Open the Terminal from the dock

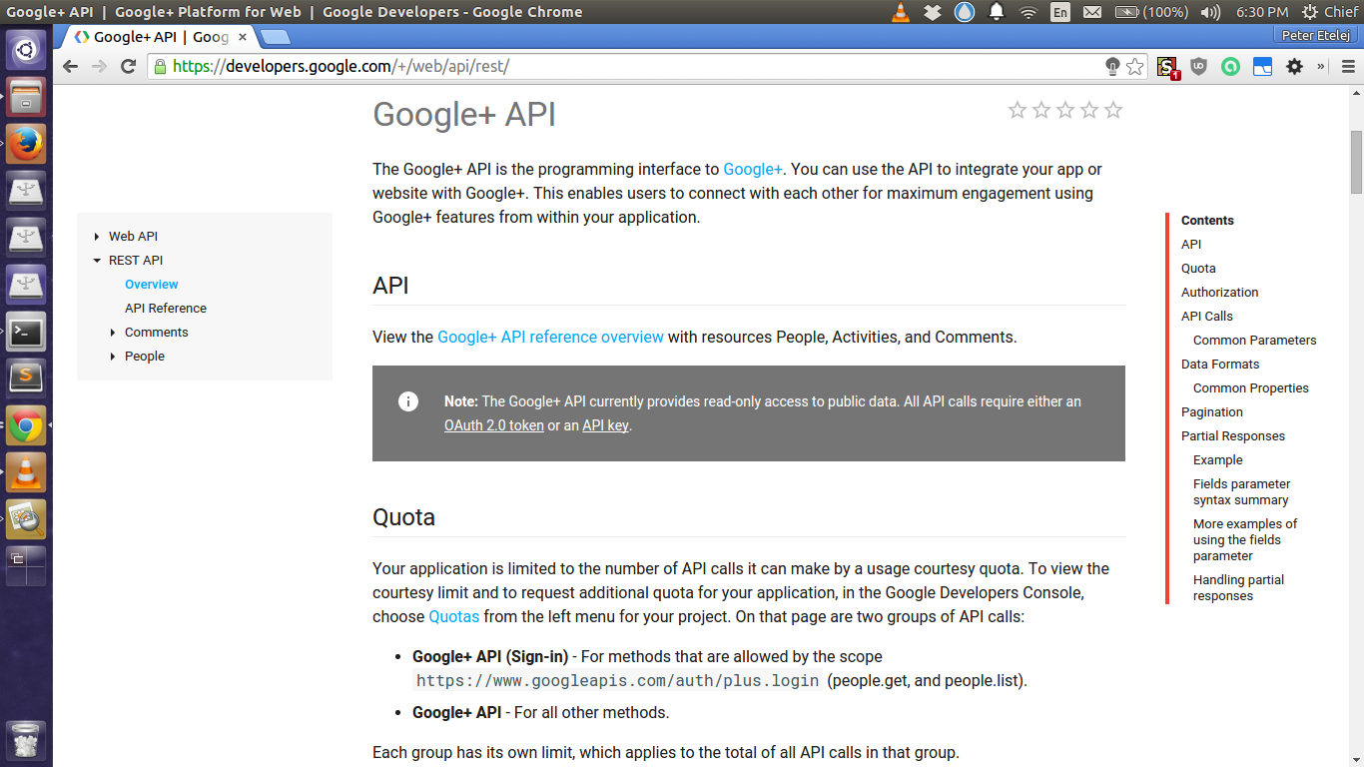[x=25, y=331]
